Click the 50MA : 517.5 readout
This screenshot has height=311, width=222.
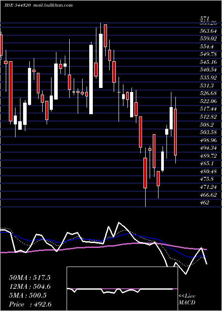click(x=30, y=278)
